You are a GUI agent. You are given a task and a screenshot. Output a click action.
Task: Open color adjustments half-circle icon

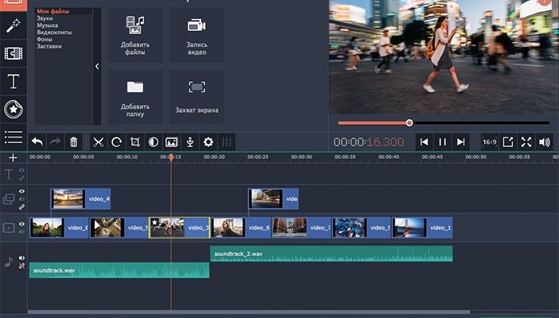pos(153,142)
